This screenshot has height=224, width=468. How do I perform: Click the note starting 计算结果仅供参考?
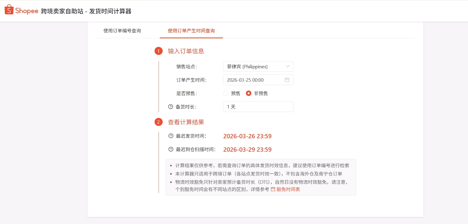[x=262, y=165]
